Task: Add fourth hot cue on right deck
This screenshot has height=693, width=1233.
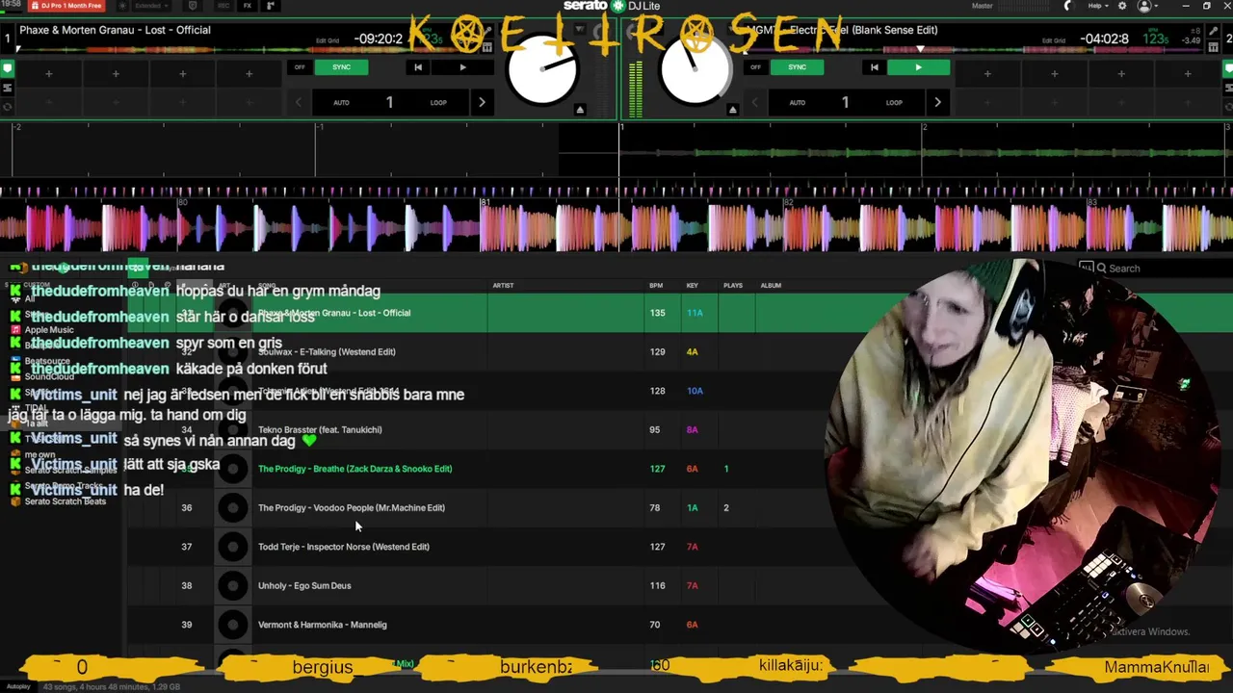Action: coord(1187,74)
